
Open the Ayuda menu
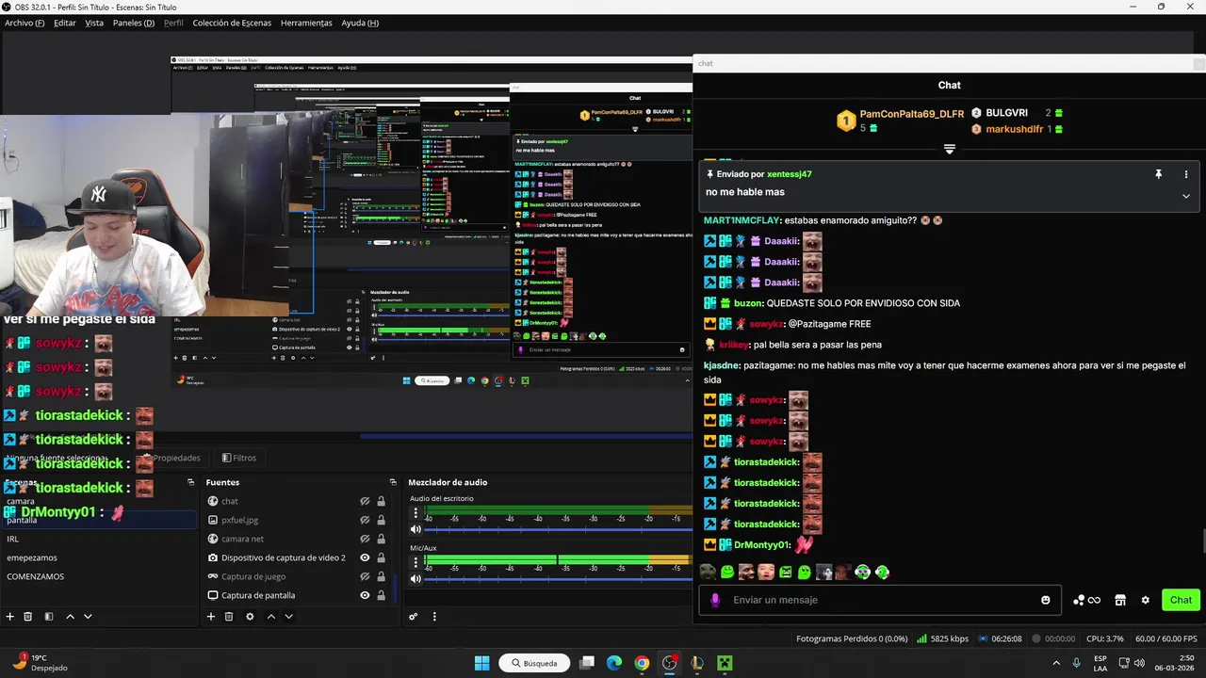360,23
